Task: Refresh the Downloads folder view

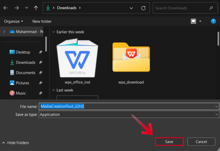Action: (x=144, y=8)
